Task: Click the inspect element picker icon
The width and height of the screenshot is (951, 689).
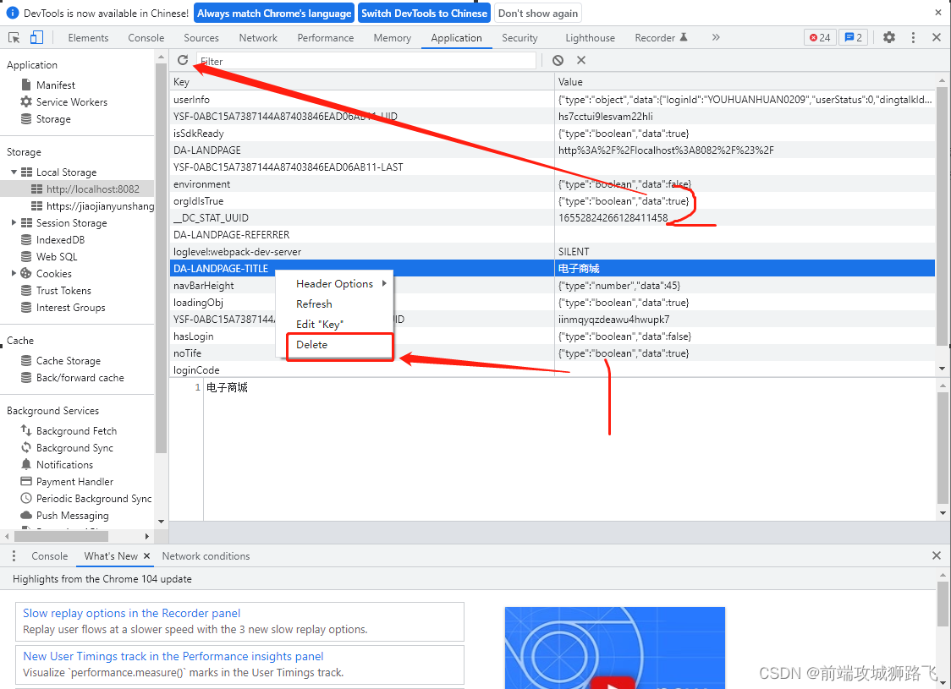Action: (14, 37)
